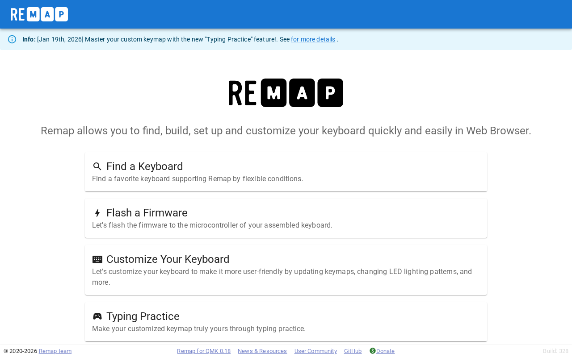Open the Remap team footer link
Viewport: 572px width, 357px height.
[x=55, y=351]
